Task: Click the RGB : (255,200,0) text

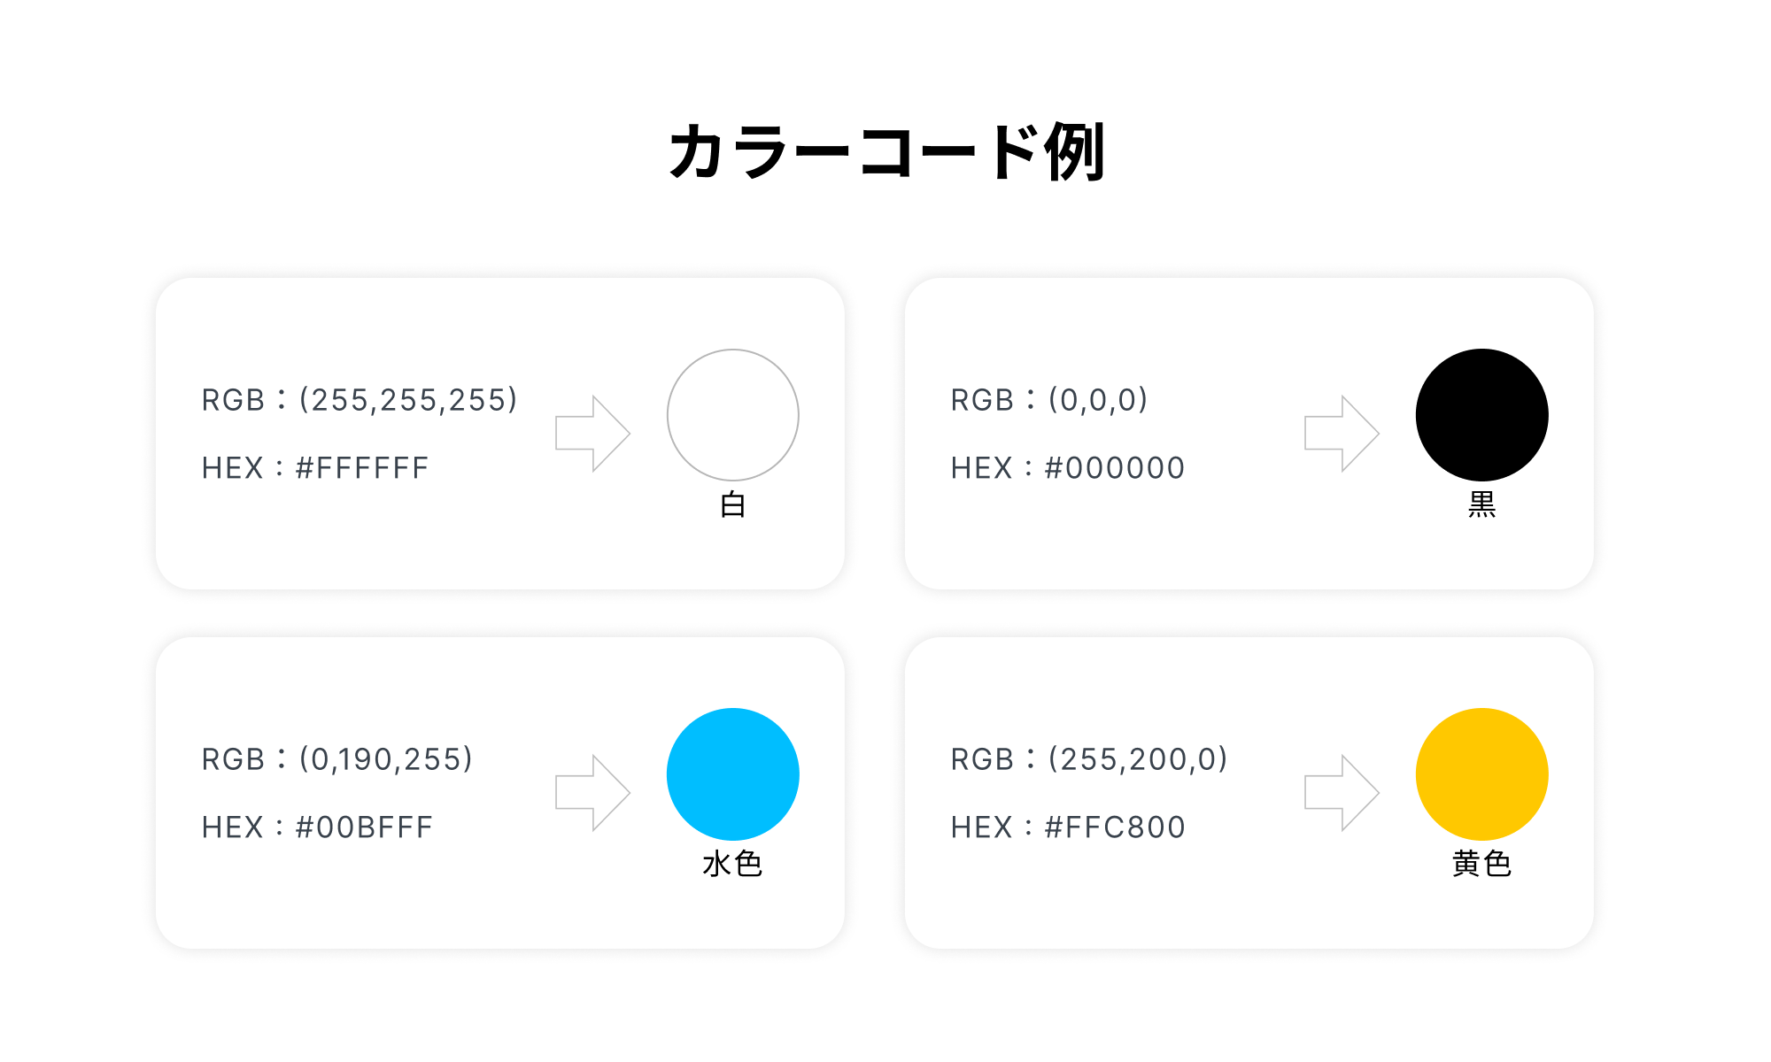Action: point(1089,759)
